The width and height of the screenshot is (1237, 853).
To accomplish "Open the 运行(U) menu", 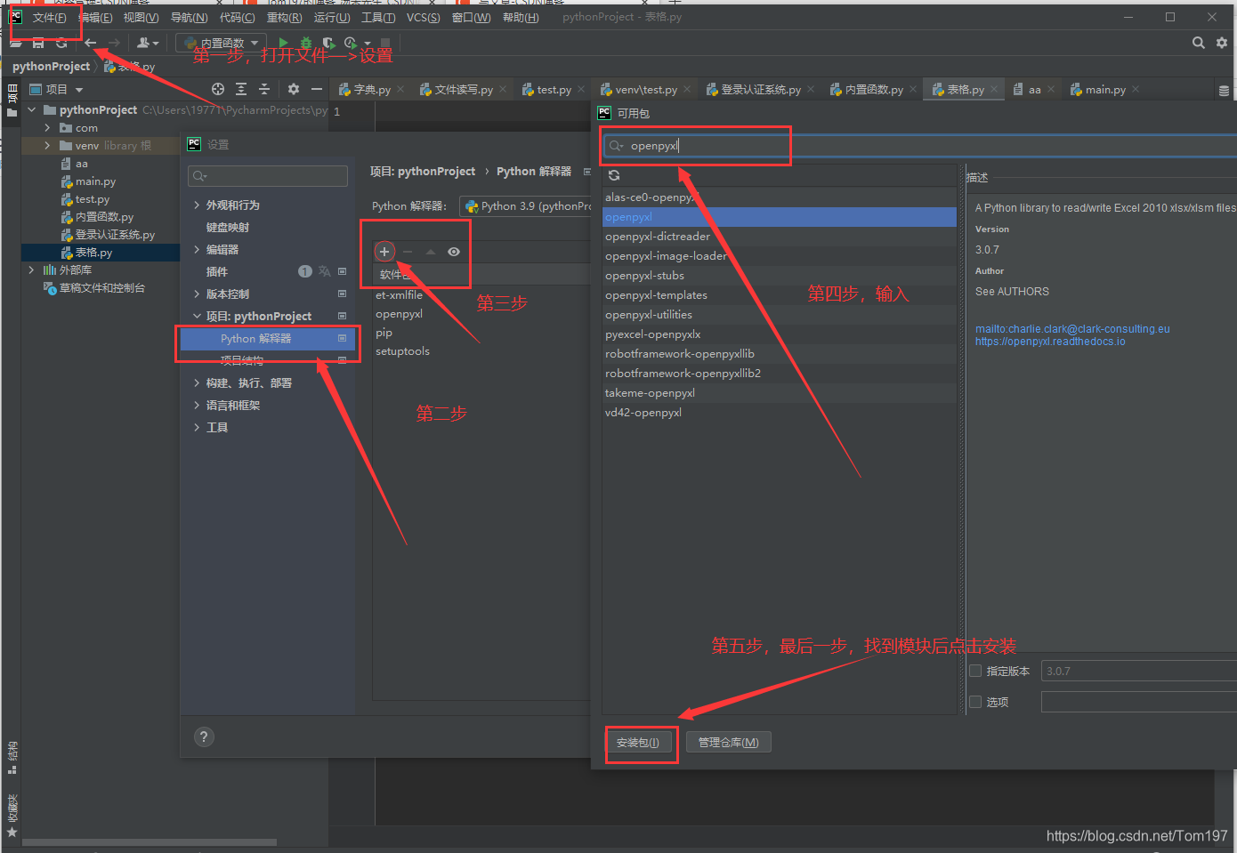I will click(x=332, y=18).
